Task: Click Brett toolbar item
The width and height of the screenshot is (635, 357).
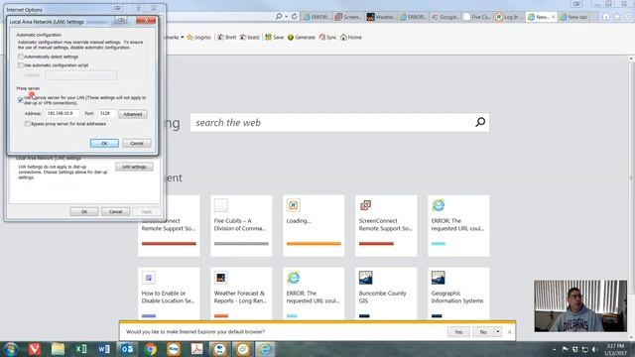Action: click(x=227, y=38)
